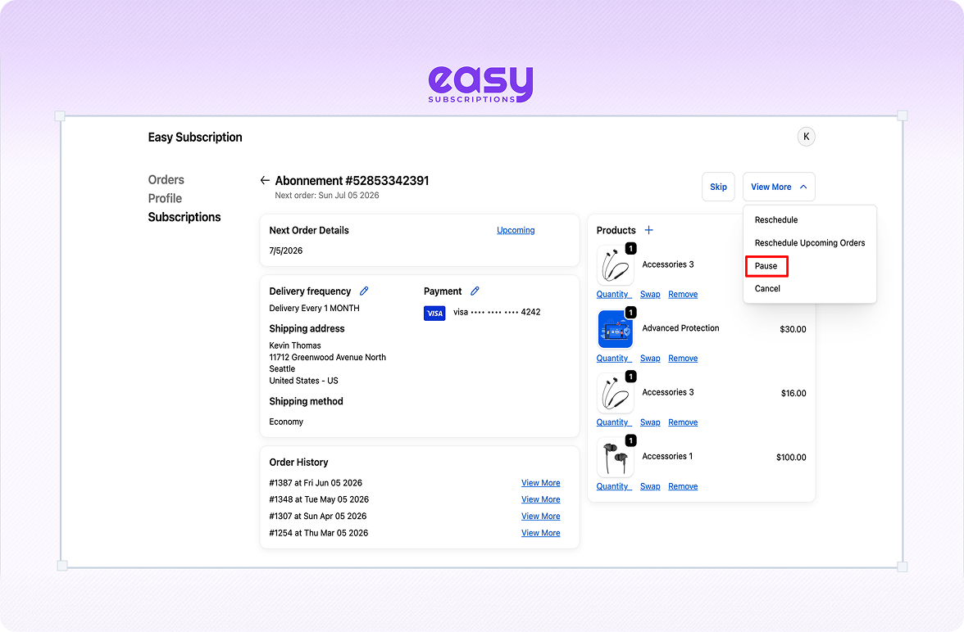The image size is (964, 632).
Task: View more for order #1254
Action: pos(541,532)
